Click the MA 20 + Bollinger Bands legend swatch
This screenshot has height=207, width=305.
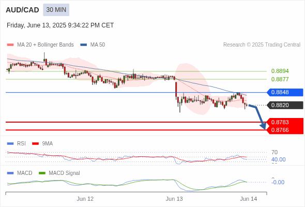tap(10, 45)
